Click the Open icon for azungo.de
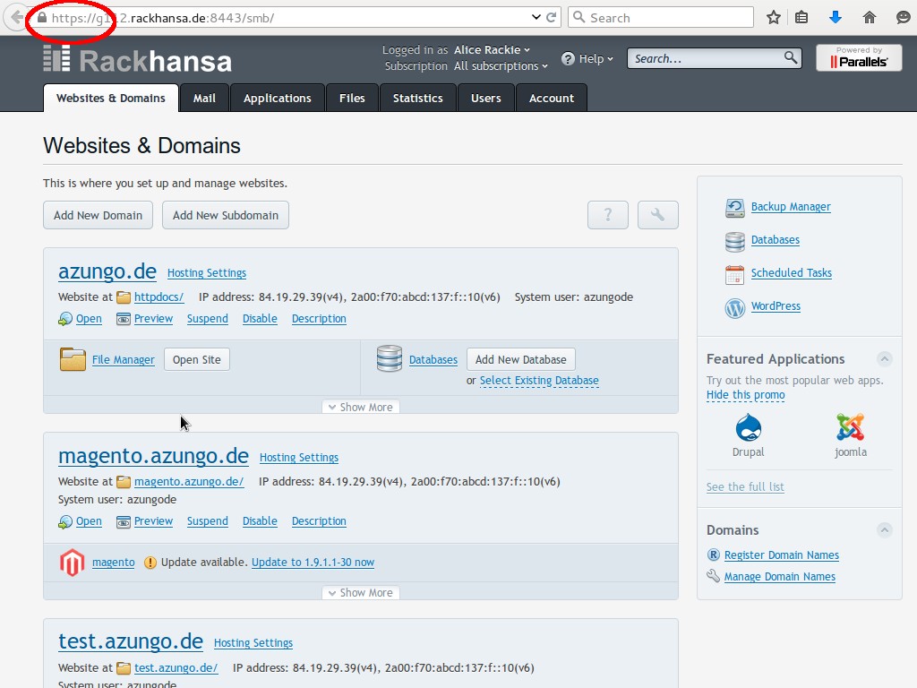Screen dimensions: 917x688 click(x=64, y=319)
